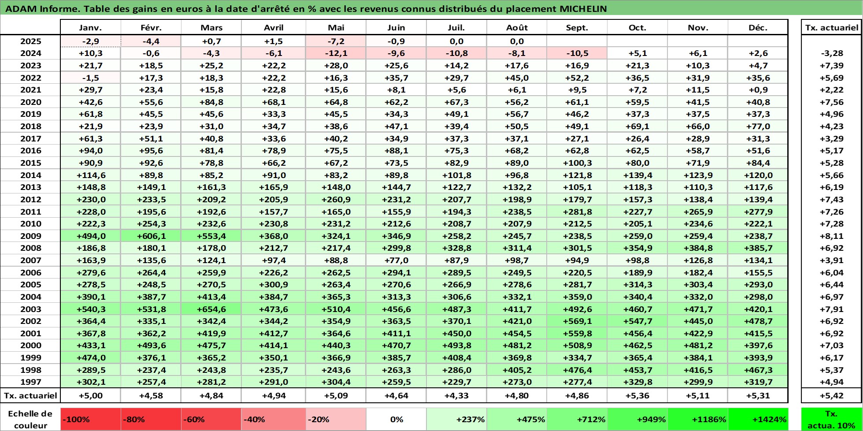Screen dimensions: 863x431
Task: Select the Juin column header
Action: (396, 27)
